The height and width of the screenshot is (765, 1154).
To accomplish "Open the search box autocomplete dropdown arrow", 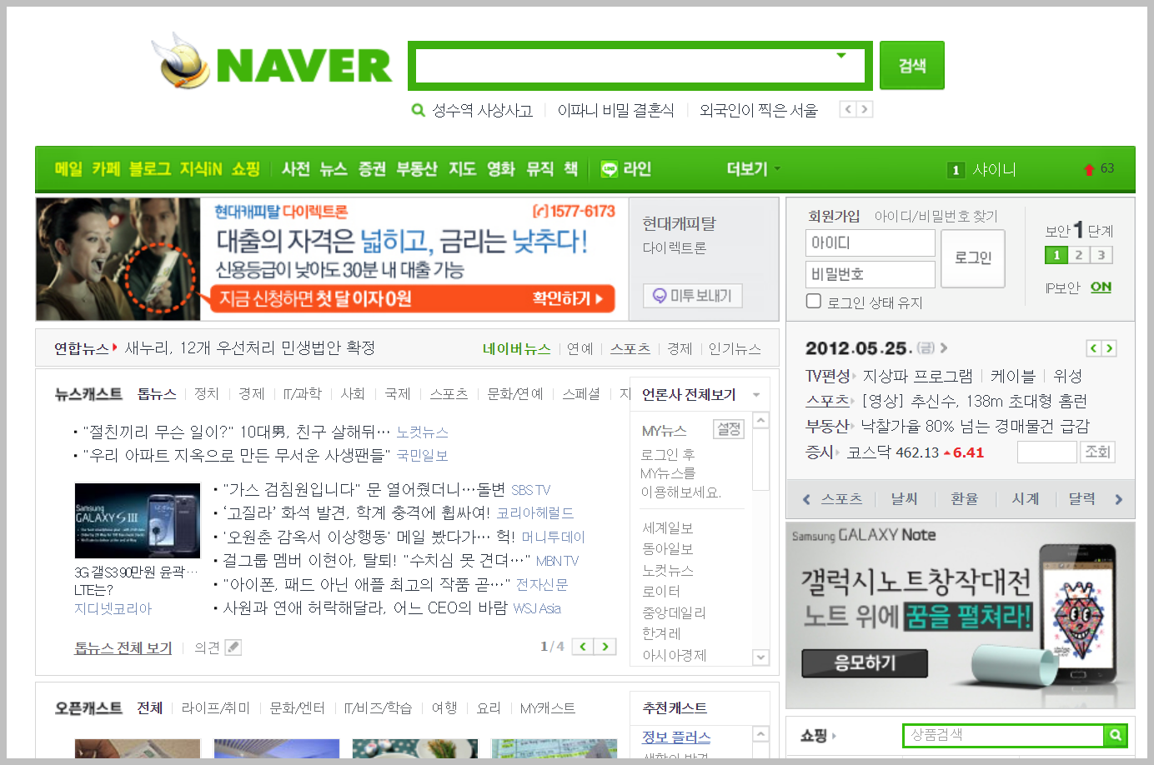I will (841, 56).
